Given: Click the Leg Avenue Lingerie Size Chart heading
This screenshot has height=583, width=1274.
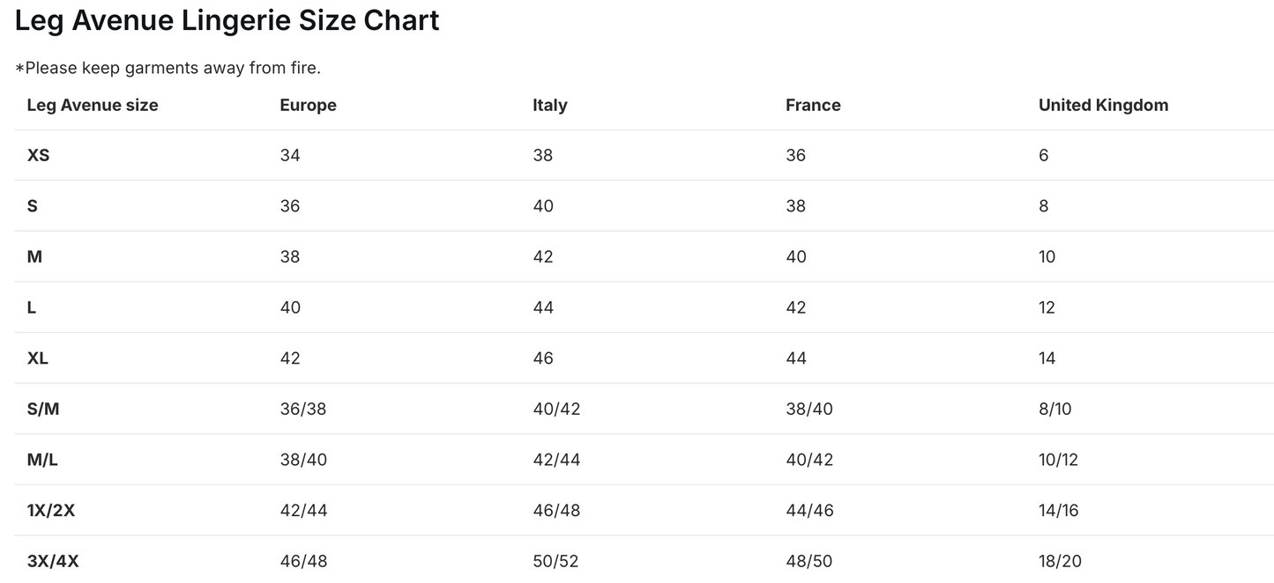Looking at the screenshot, I should pos(227,20).
